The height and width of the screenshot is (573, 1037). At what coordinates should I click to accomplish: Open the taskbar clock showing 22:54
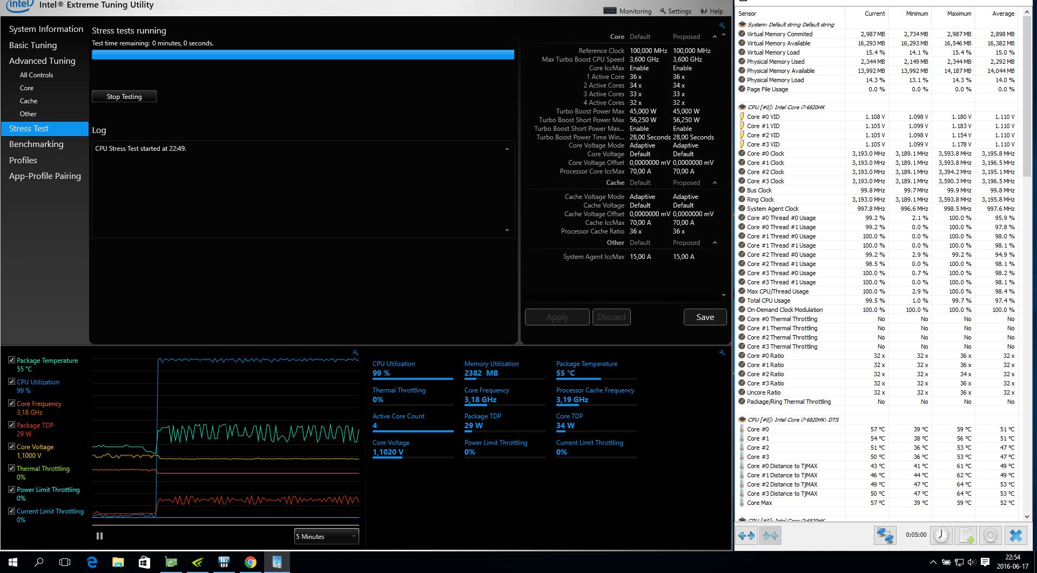tap(1013, 562)
